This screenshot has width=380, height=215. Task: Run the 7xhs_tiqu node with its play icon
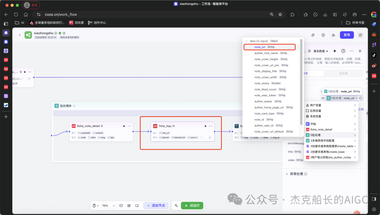pos(205,126)
